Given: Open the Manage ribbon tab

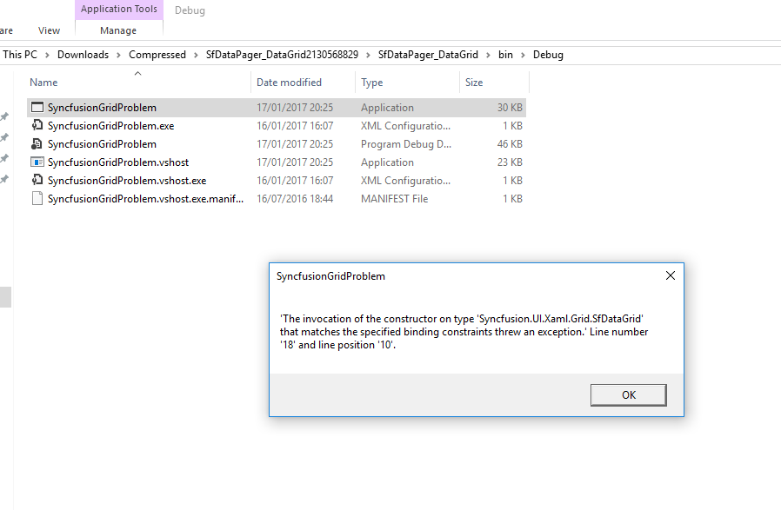Looking at the screenshot, I should [118, 30].
